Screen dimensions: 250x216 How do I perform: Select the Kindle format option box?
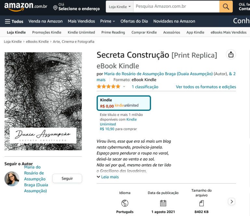pos(124,103)
